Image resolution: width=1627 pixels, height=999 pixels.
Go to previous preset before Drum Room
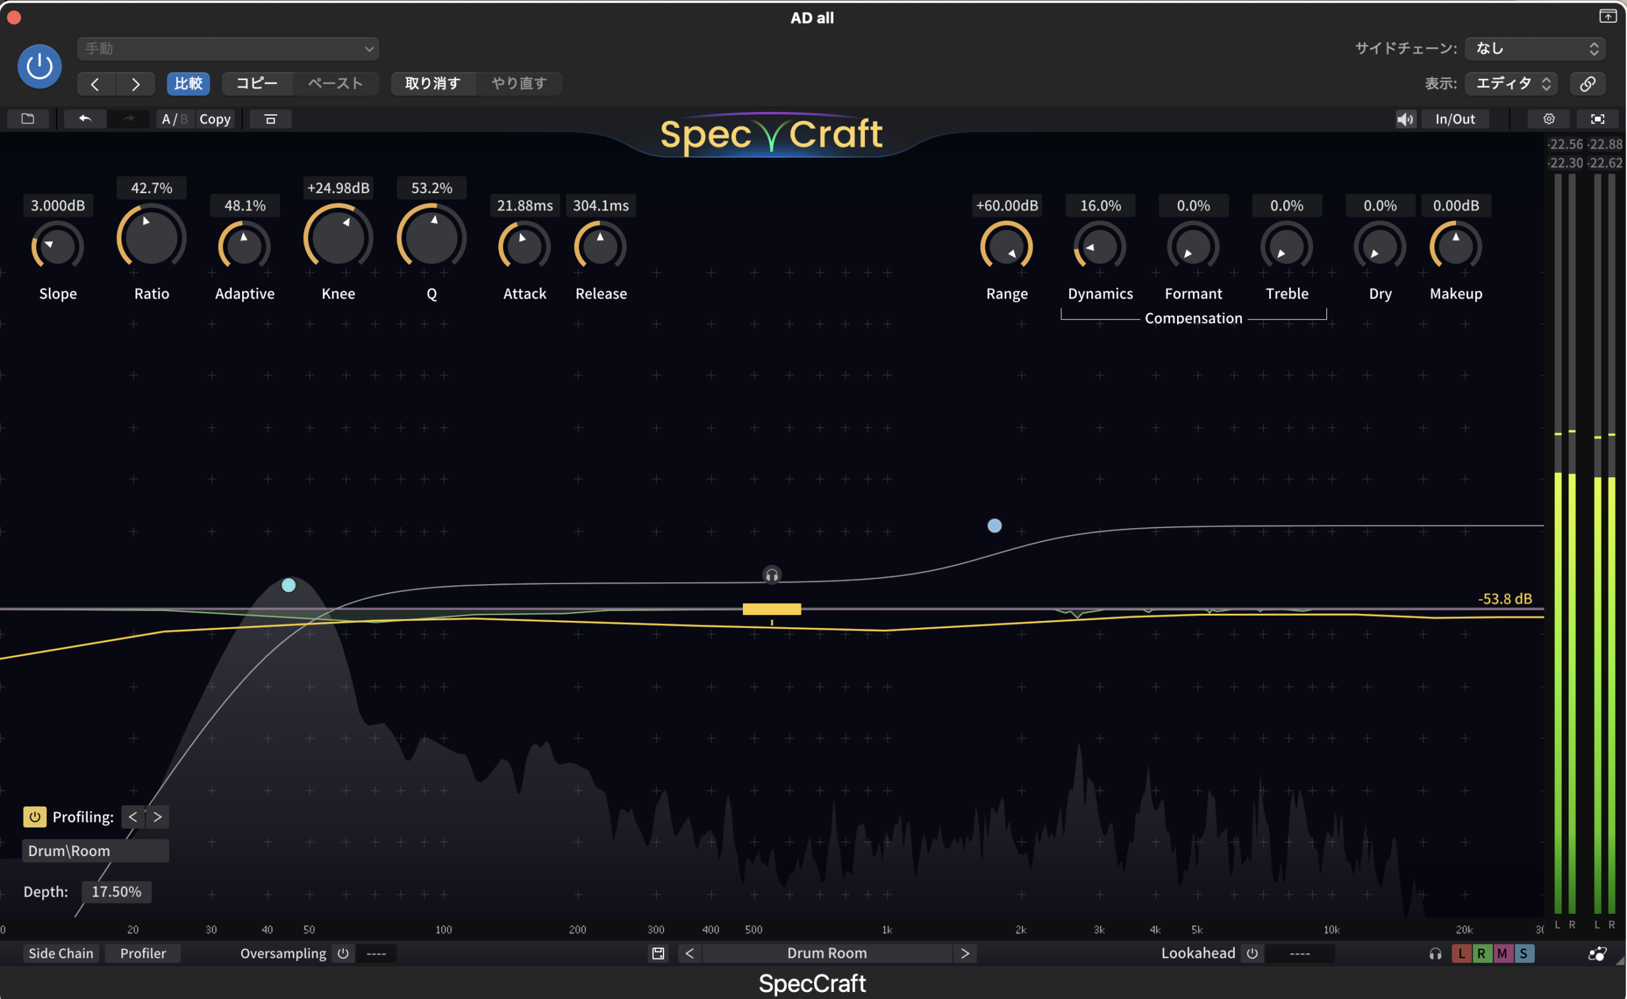pos(690,953)
